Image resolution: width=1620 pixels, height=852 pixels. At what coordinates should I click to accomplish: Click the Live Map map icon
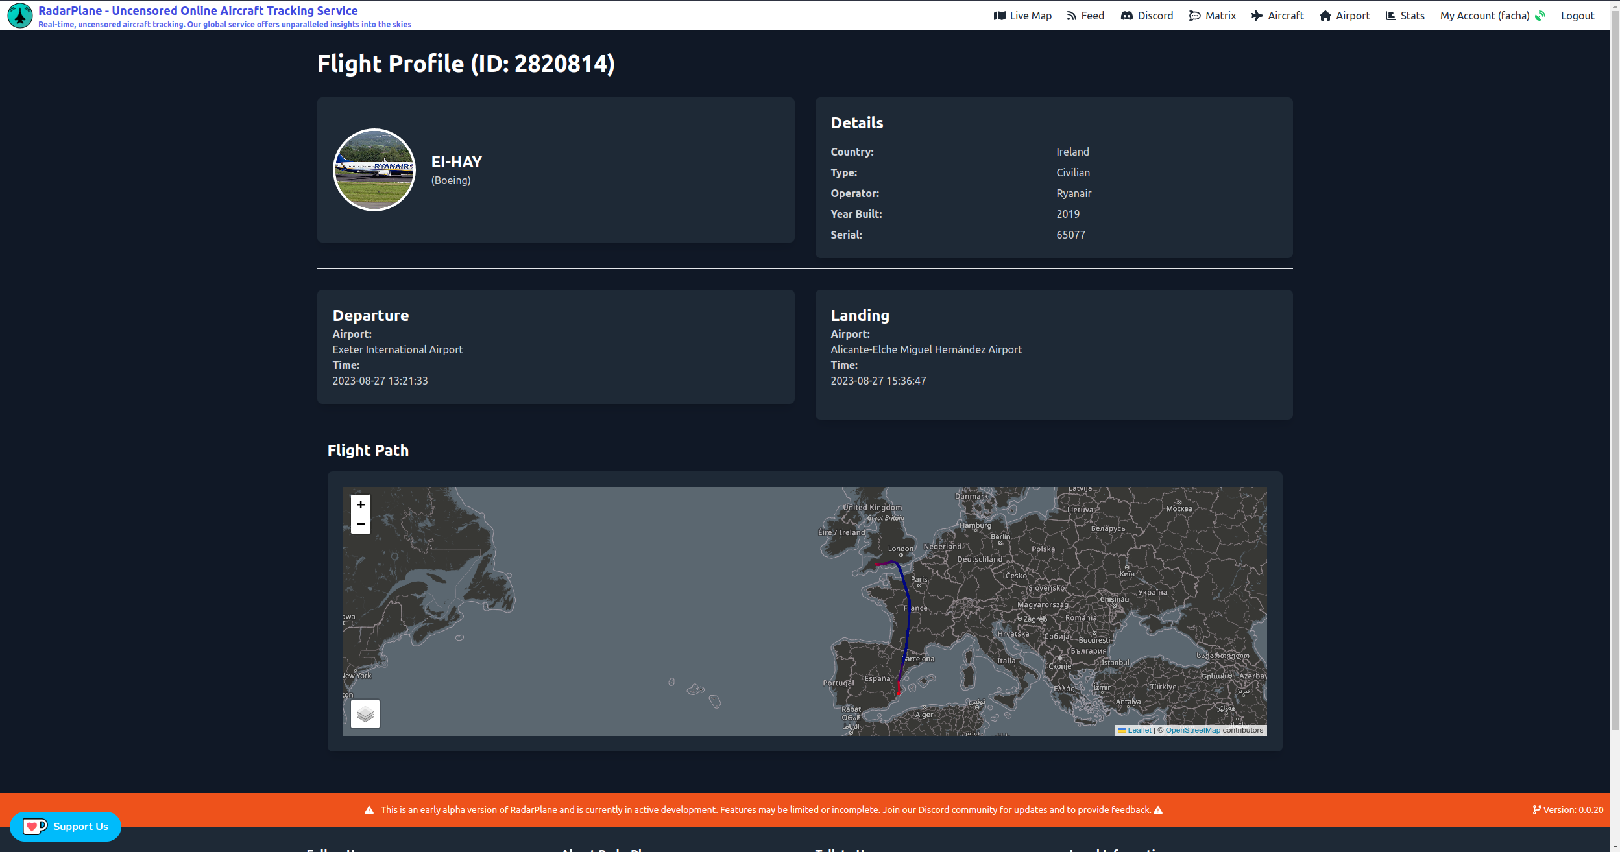click(x=999, y=16)
